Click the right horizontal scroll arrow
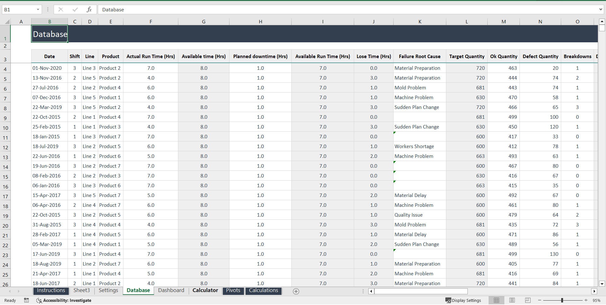606x305 pixels. coord(595,291)
